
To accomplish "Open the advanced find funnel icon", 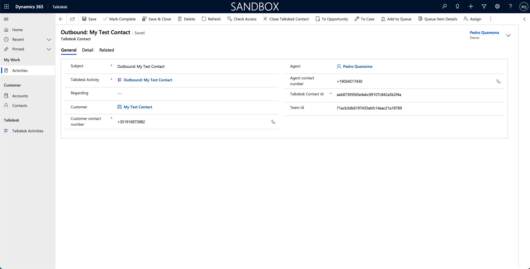I will point(484,7).
